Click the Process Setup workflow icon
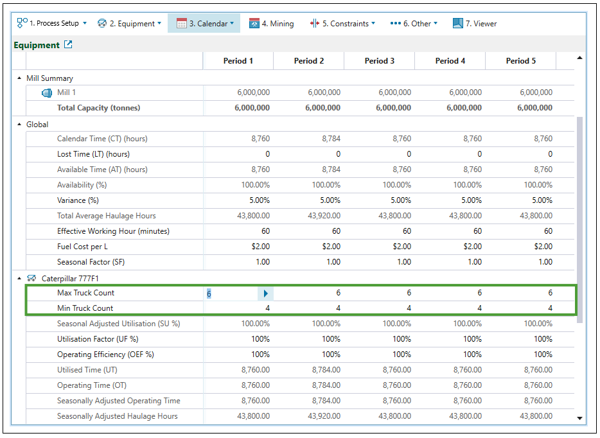Viewport: 600px width, 438px height. coord(22,23)
